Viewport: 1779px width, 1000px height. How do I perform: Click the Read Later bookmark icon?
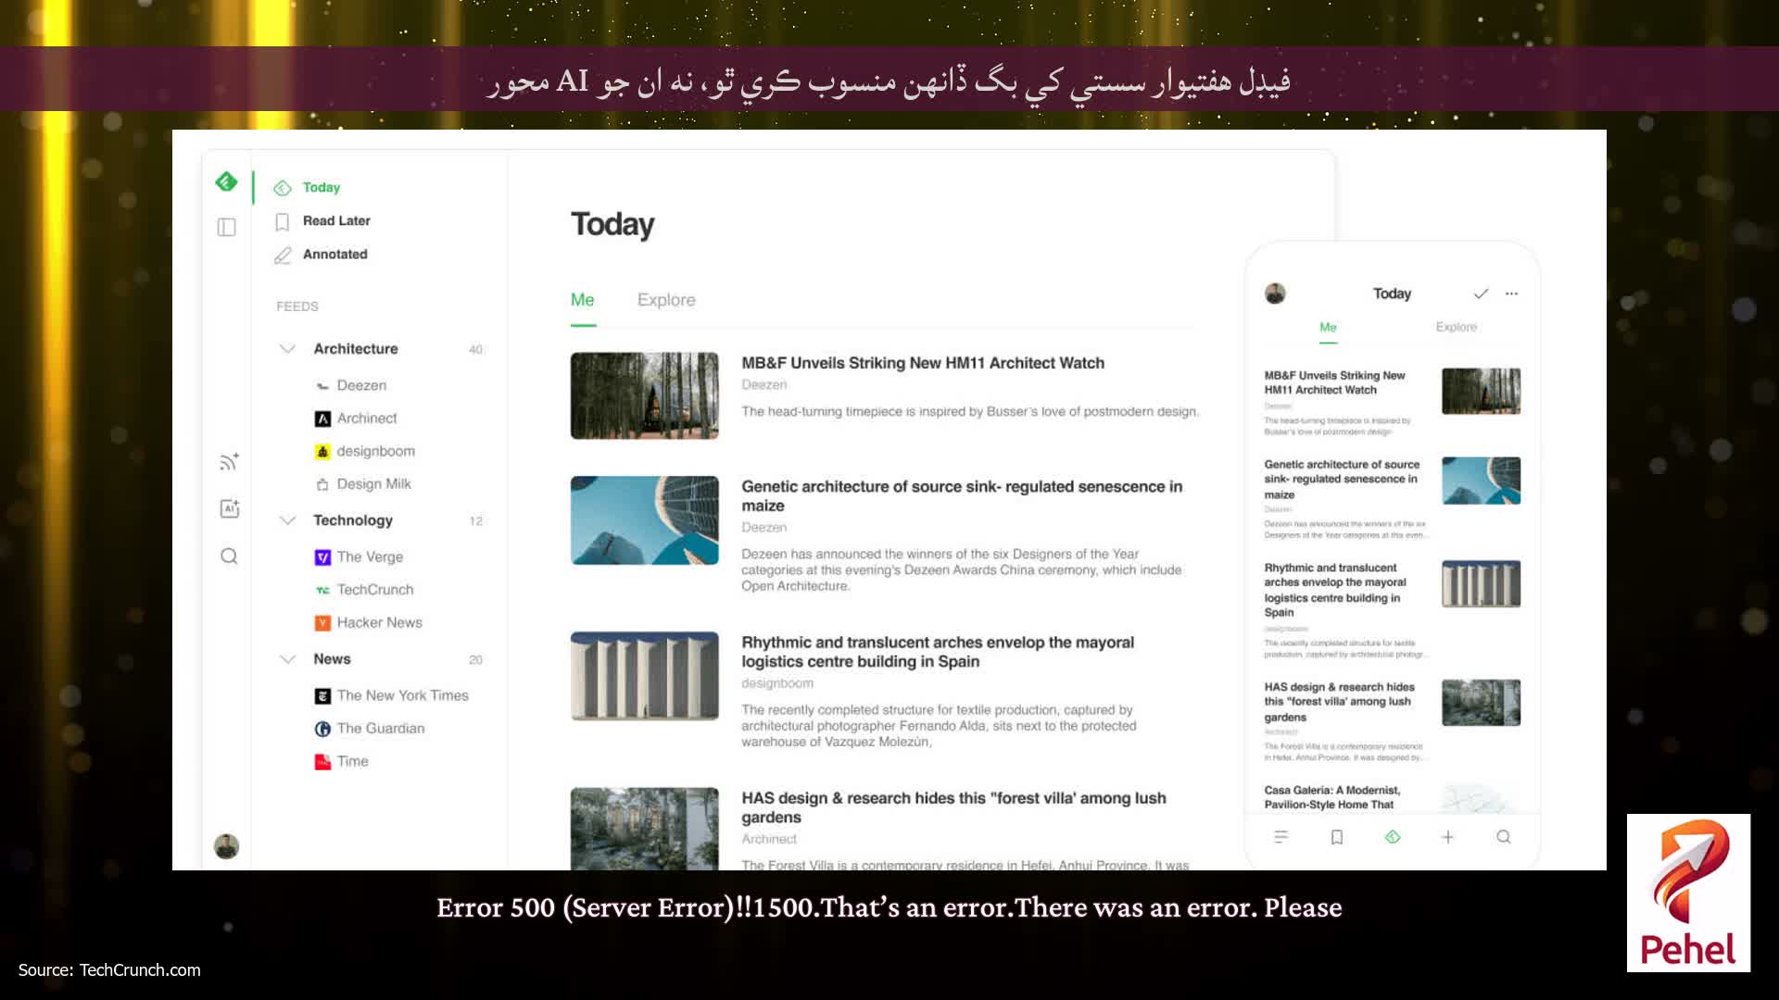coord(283,221)
